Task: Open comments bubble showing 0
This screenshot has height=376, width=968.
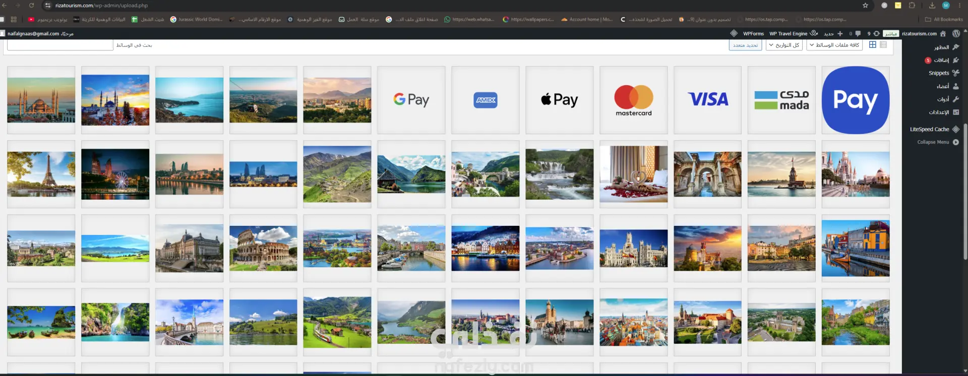Action: pyautogui.click(x=855, y=34)
